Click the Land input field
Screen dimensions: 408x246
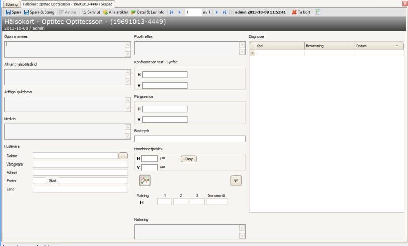81,189
